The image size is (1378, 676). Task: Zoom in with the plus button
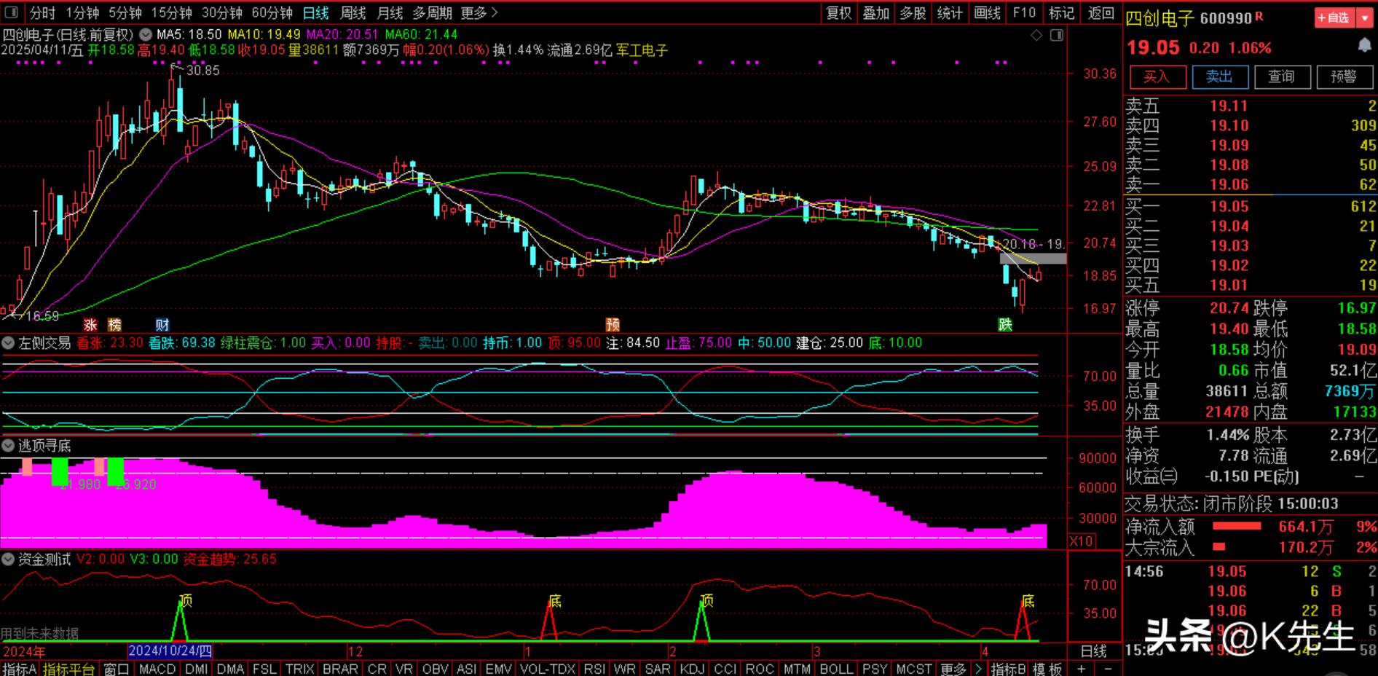click(x=1082, y=669)
